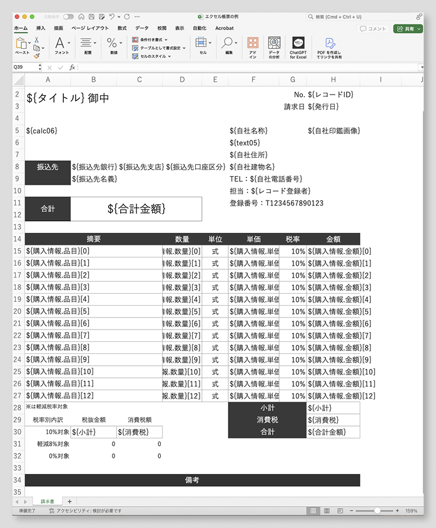Open the 配置 alignment group

pyautogui.click(x=88, y=46)
